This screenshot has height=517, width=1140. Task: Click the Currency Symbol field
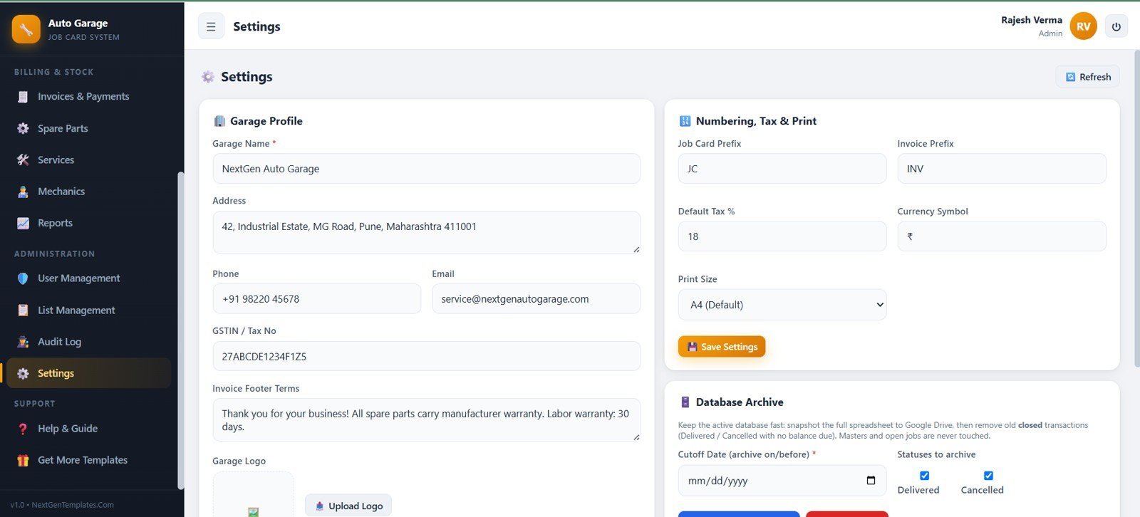click(1002, 236)
